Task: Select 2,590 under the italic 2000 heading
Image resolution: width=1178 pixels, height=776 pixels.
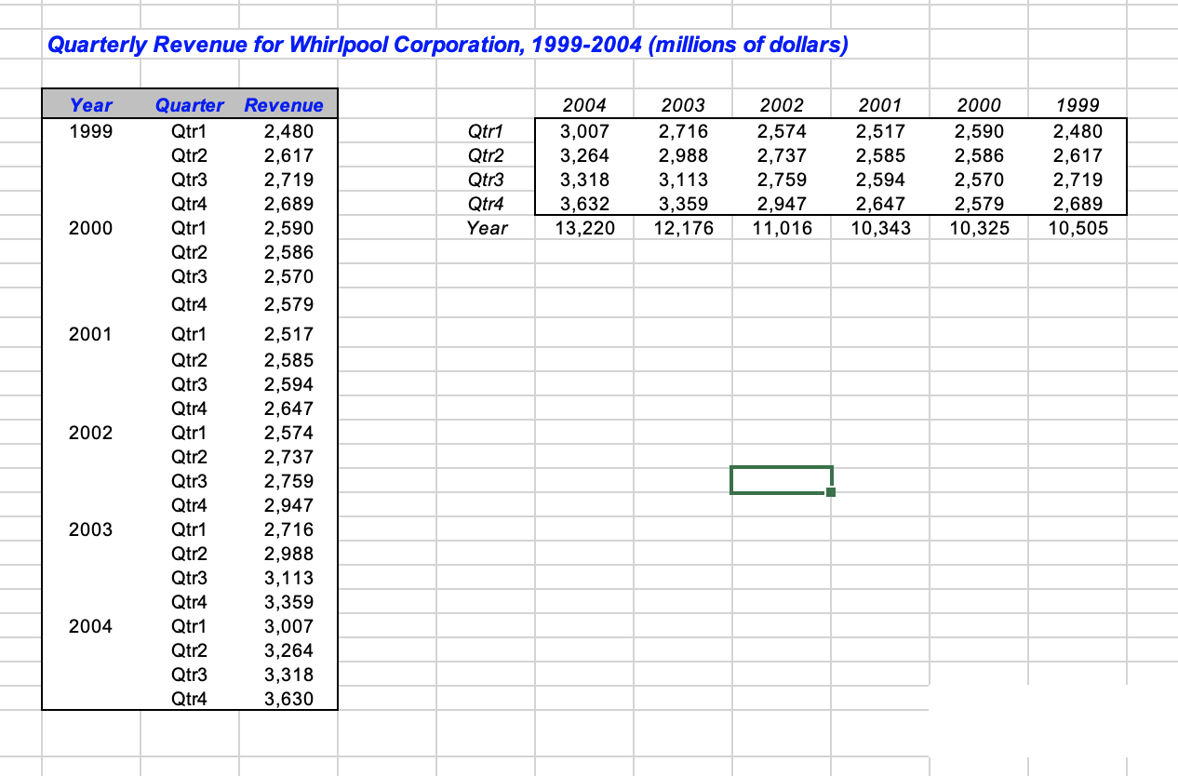Action: (979, 131)
